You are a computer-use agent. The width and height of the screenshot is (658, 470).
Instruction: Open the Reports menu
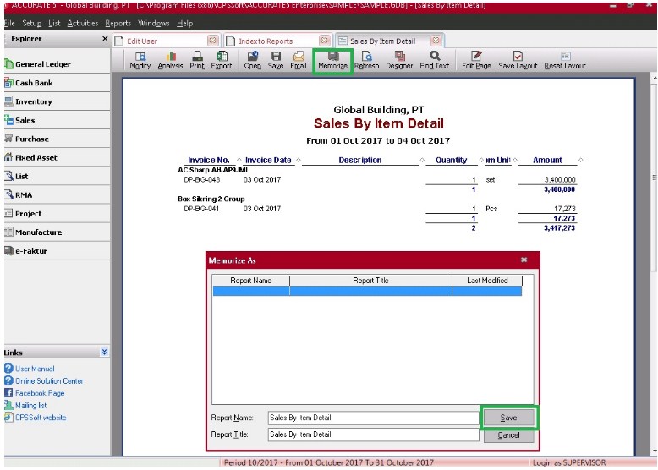[x=118, y=24]
